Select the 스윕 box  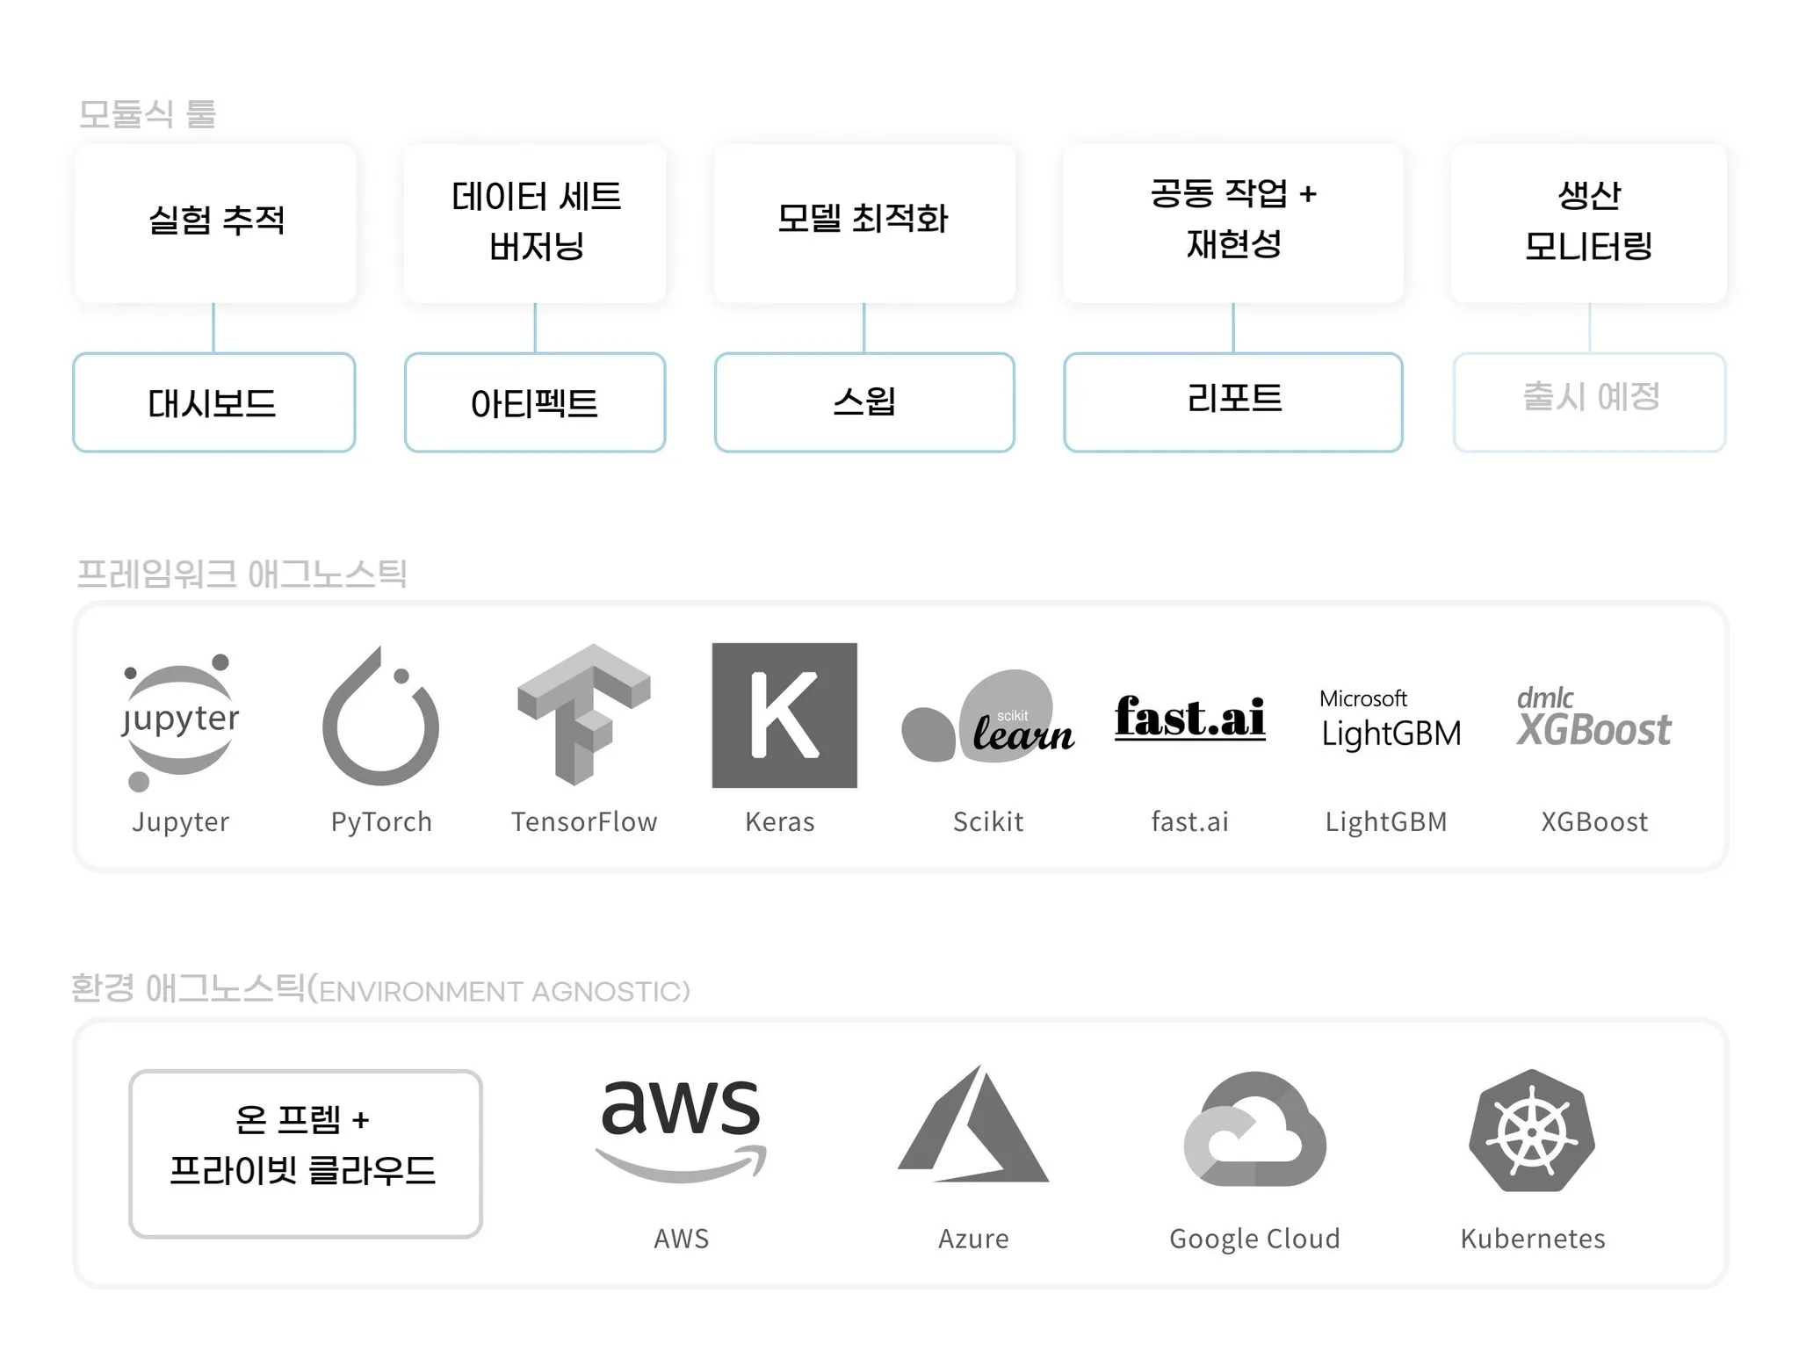(864, 403)
